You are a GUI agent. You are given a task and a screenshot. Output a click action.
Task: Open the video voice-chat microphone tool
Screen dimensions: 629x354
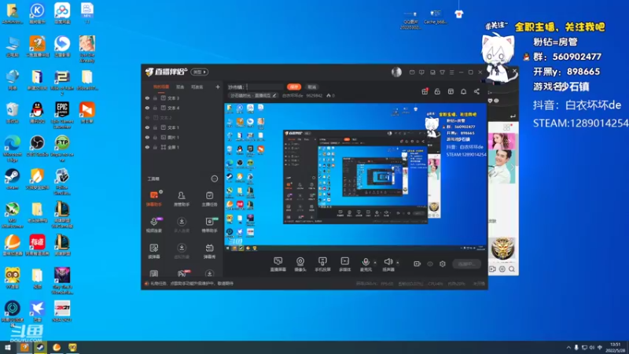[x=154, y=225]
